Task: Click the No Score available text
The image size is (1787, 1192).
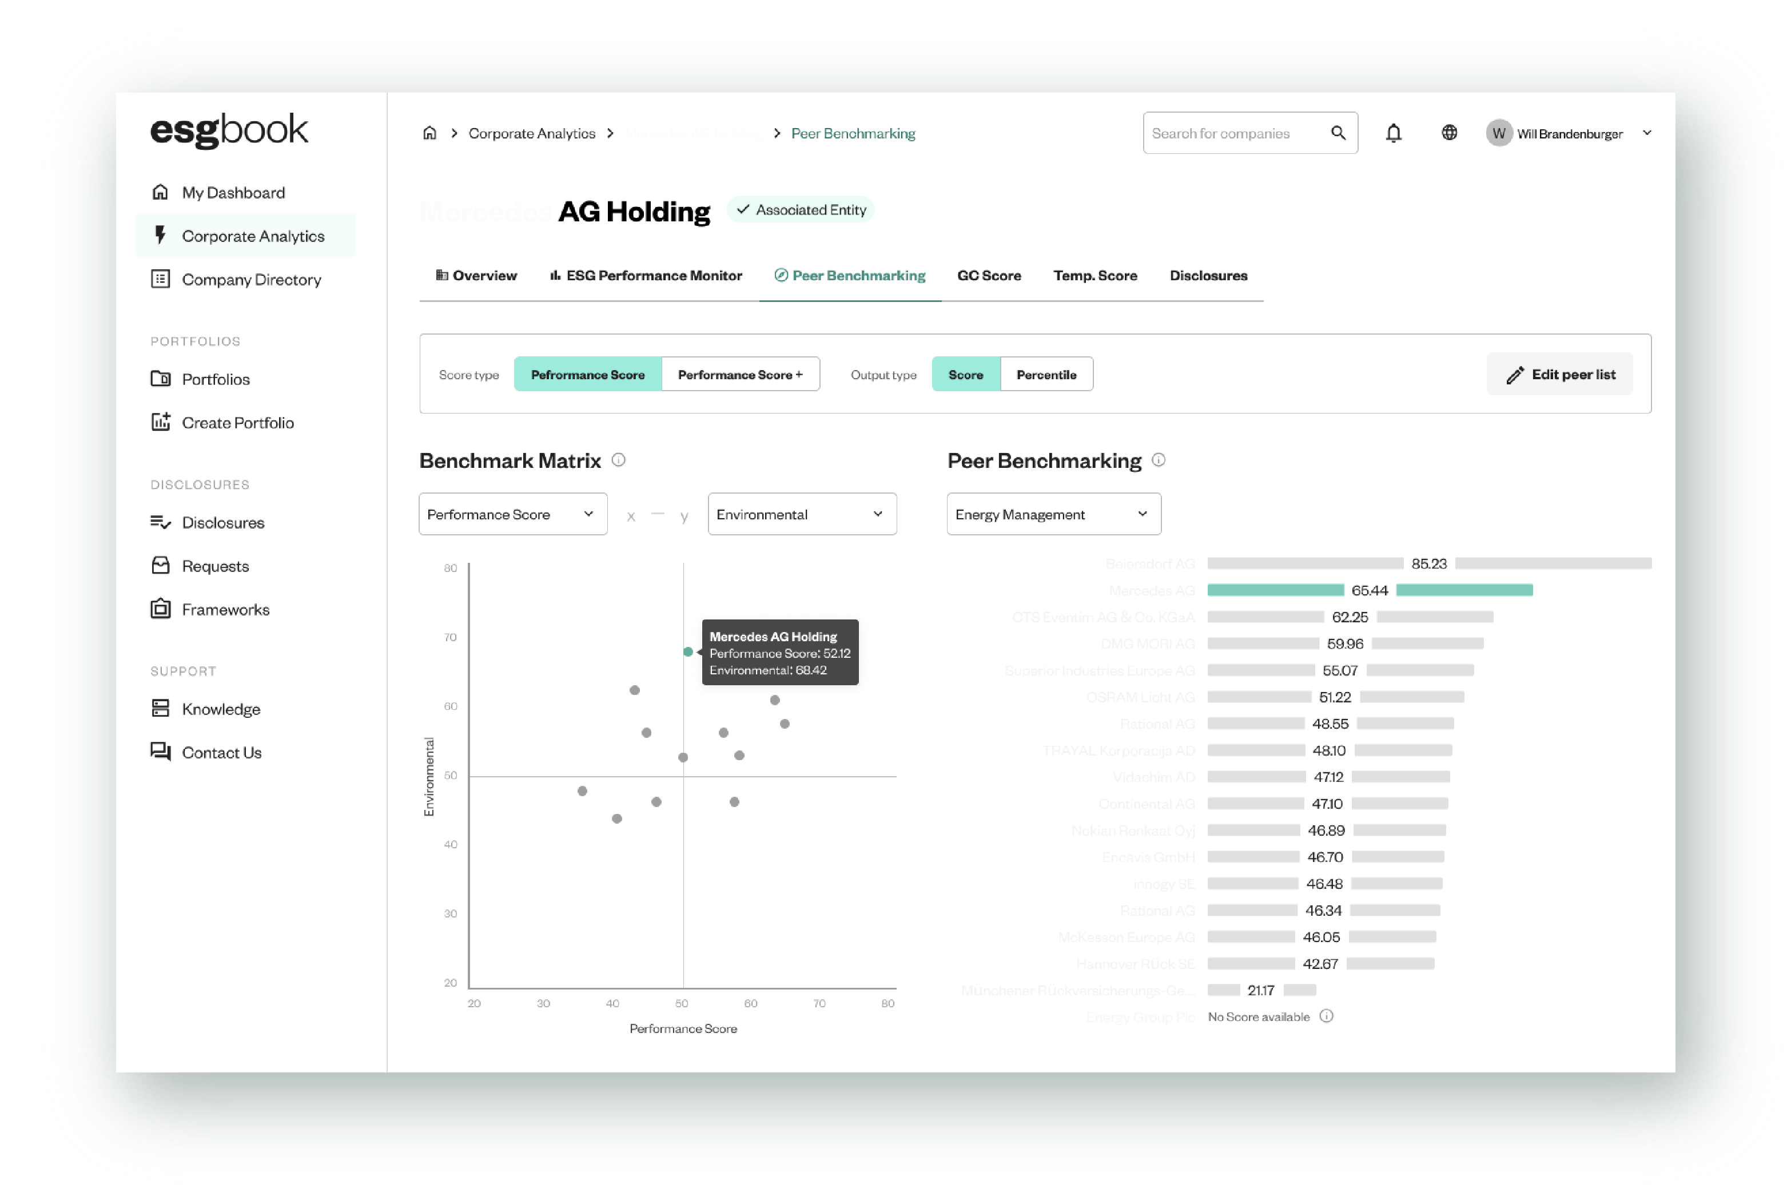Action: click(x=1259, y=1016)
